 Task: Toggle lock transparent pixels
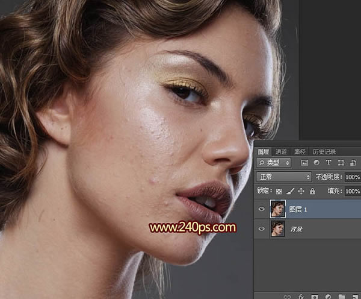click(279, 191)
